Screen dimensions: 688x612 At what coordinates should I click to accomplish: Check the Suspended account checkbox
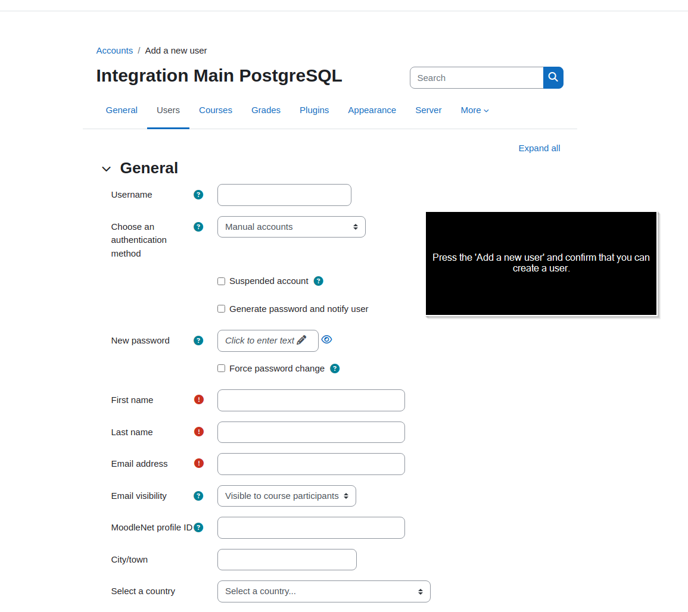pos(221,281)
